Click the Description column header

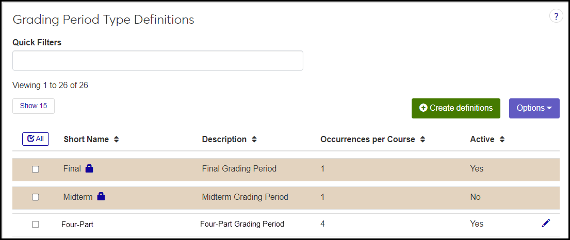coord(224,140)
